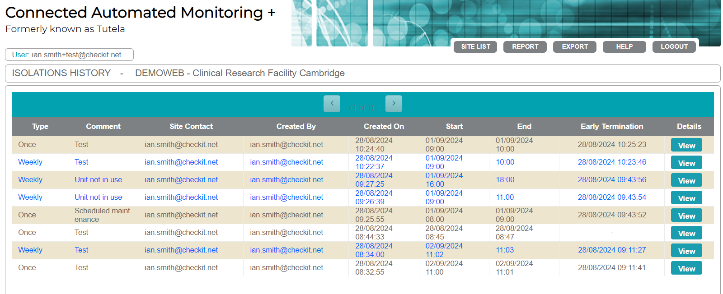This screenshot has width=723, height=294.
Task: View last row isolation created 08:32:55
Action: [x=686, y=268]
